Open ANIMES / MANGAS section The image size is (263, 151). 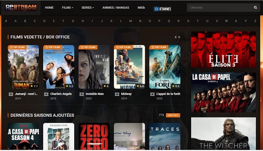[116, 7]
